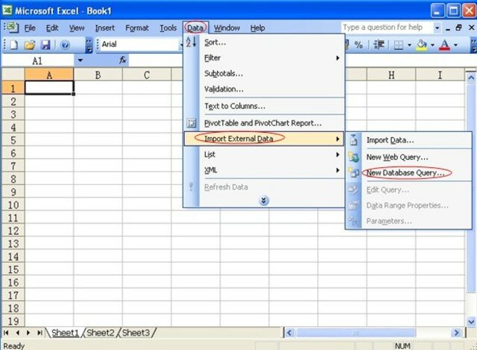Choose New Web Query... in the submenu
Viewport: 477px width, 350px height.
[408, 157]
